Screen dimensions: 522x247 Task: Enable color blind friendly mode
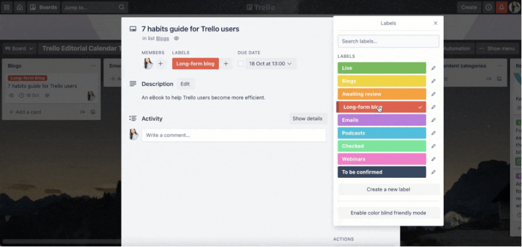[389, 213]
